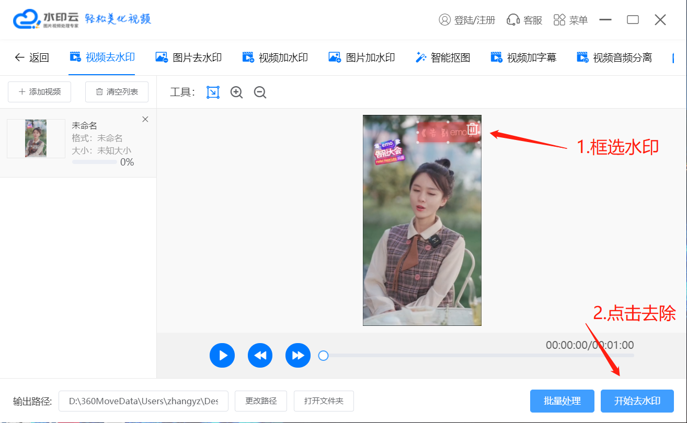Click 添加视频 button

[x=40, y=92]
